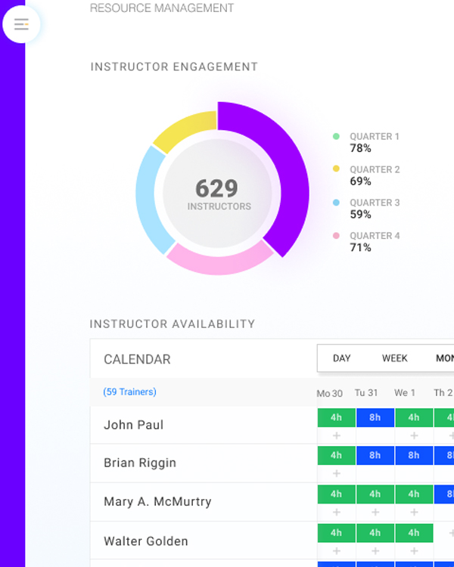Image resolution: width=454 pixels, height=567 pixels.
Task: Open the 59 Trainers link
Action: coord(129,392)
